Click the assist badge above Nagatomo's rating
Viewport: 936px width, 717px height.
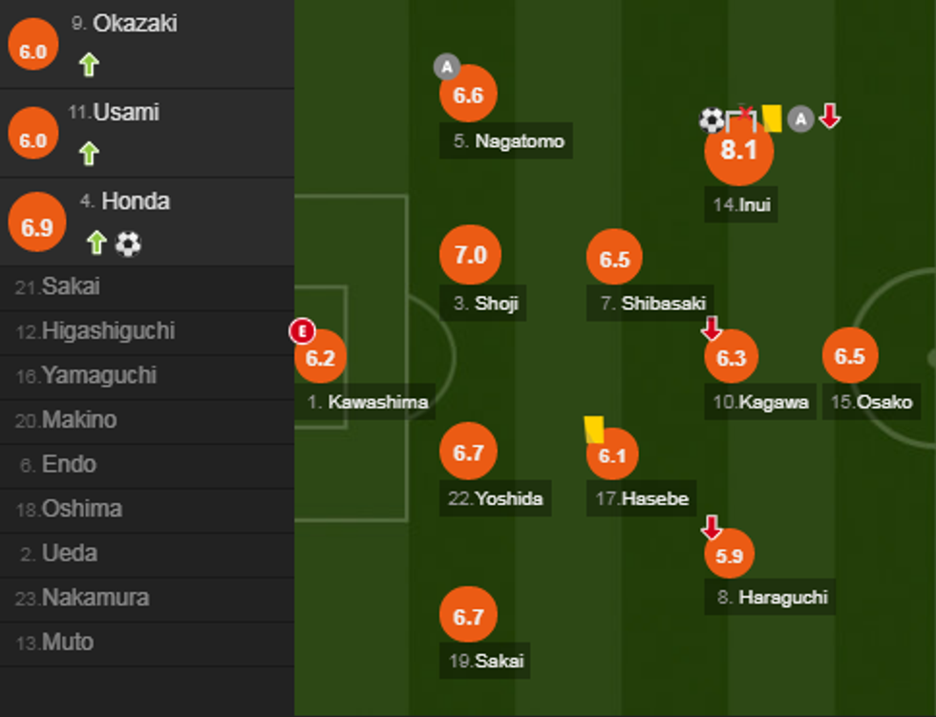(x=446, y=66)
